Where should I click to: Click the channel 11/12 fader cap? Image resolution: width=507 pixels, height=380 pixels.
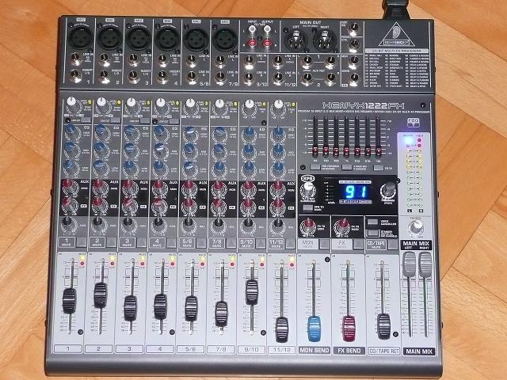click(282, 329)
